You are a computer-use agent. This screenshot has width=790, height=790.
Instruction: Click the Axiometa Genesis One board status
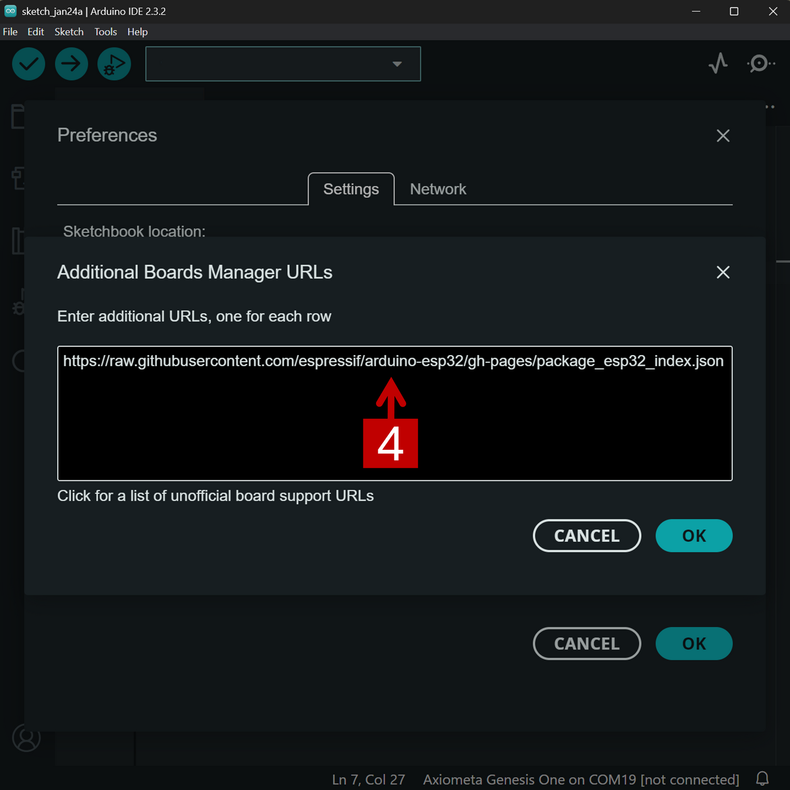coord(580,779)
